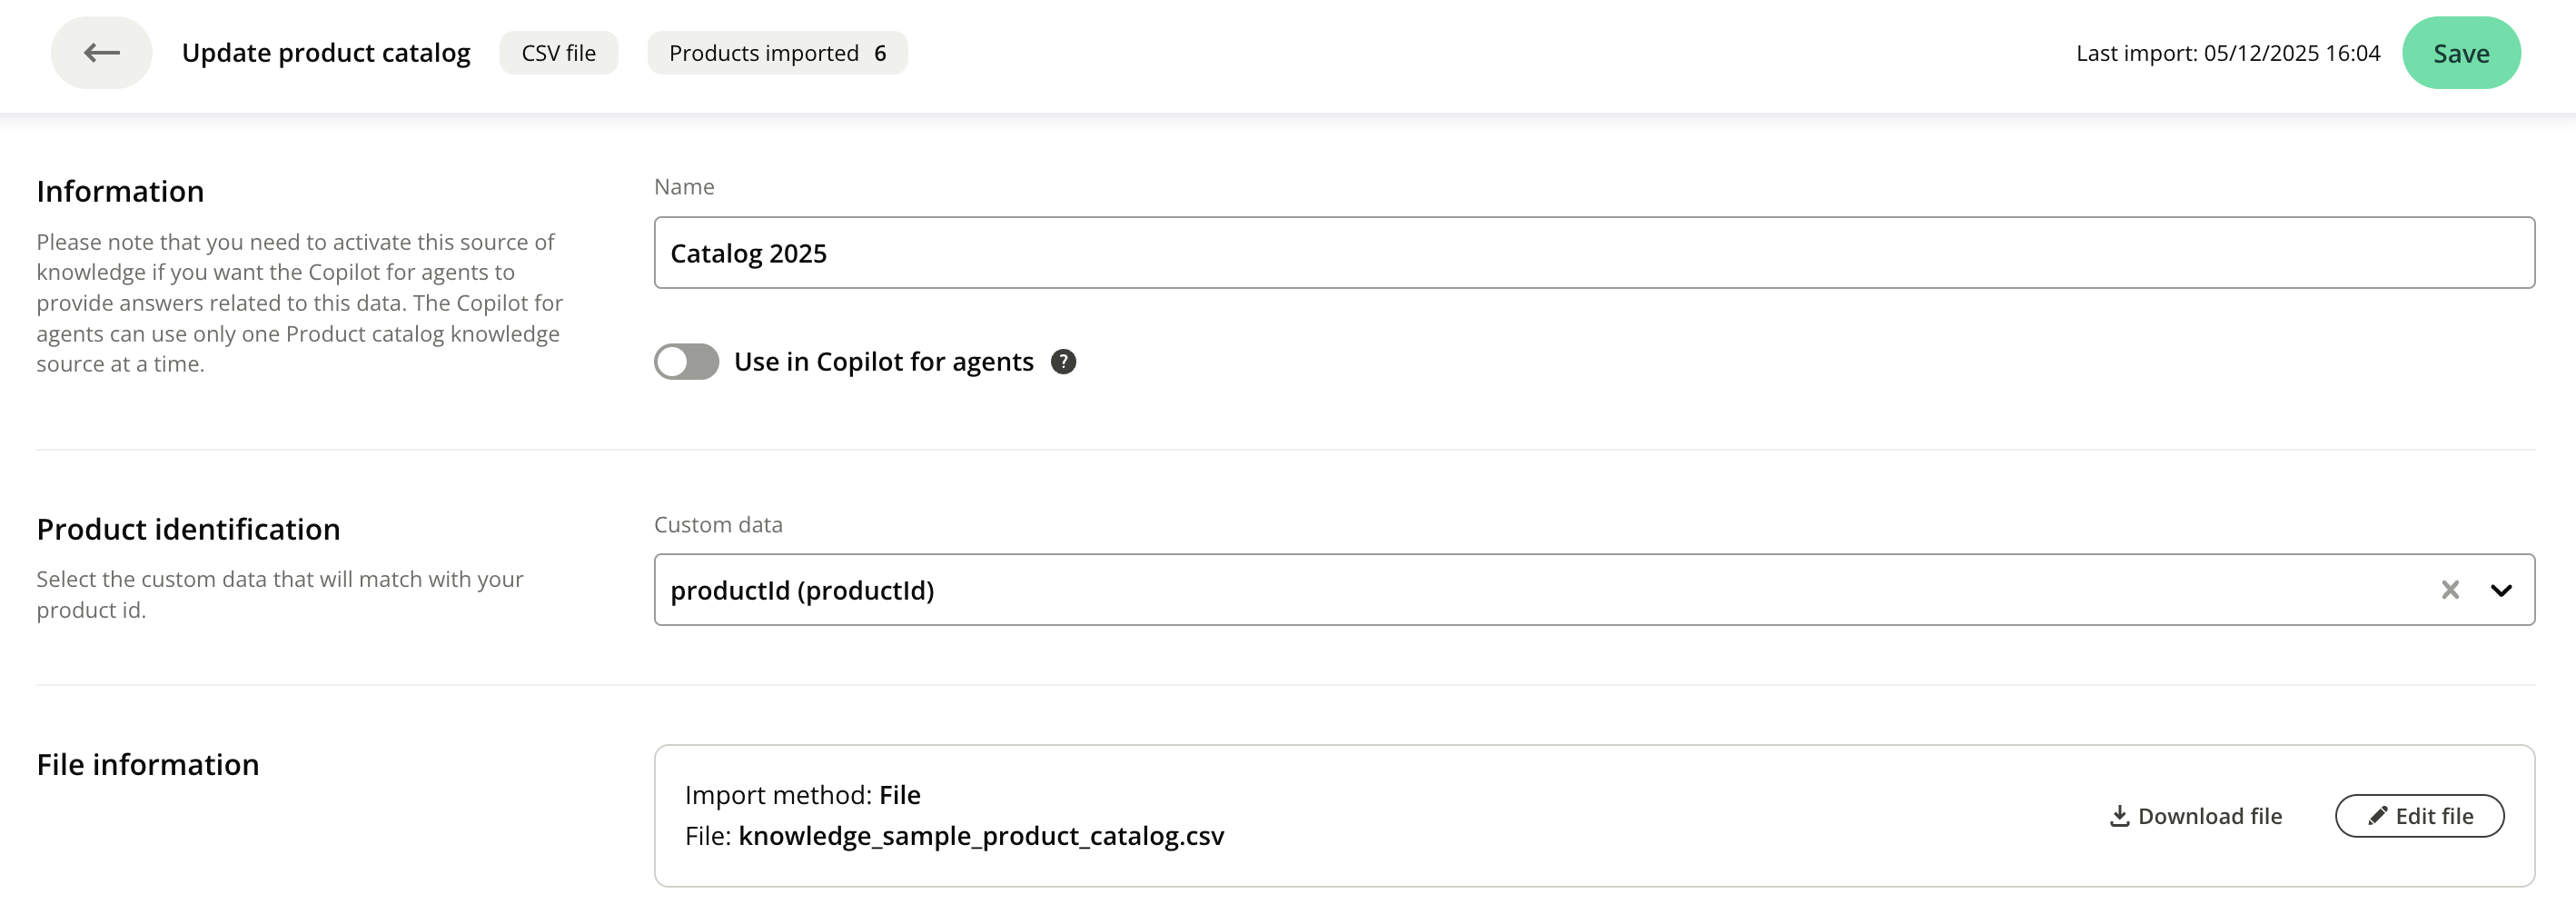2576x914 pixels.
Task: Click the Products imported 6 badge
Action: [x=777, y=53]
